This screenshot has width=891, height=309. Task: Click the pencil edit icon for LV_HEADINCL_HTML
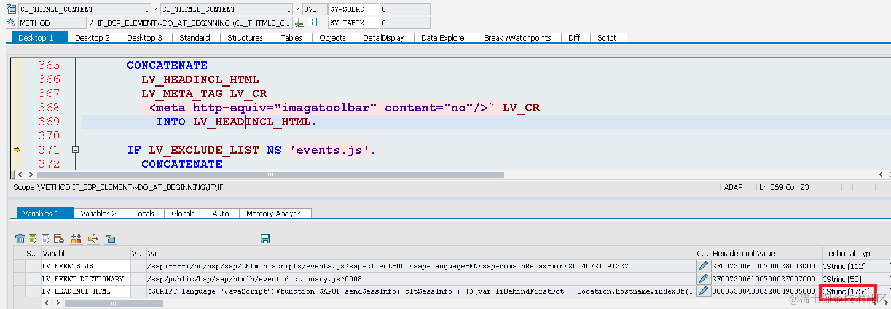(x=703, y=291)
